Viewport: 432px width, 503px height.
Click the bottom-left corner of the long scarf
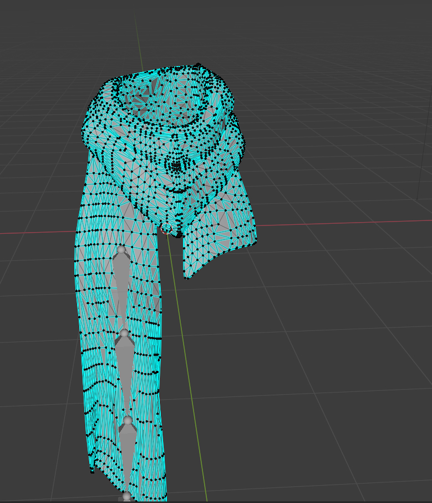[92, 471]
